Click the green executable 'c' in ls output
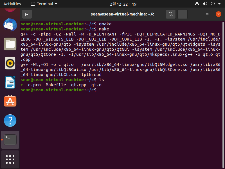225x169 pixels. (x=22, y=85)
